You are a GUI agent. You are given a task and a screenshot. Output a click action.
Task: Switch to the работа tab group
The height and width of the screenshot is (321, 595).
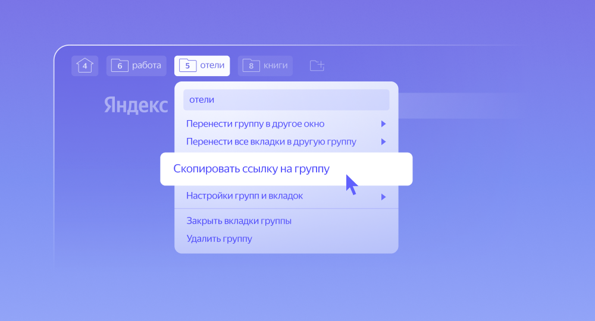tap(136, 66)
